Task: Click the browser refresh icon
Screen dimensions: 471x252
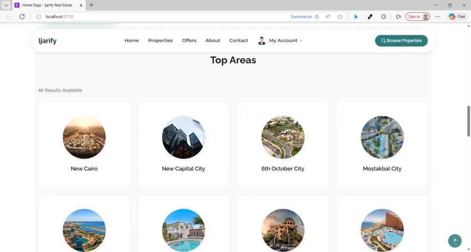Action: [x=22, y=17]
